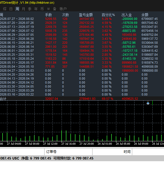Click the 手数 column header

[49, 15]
